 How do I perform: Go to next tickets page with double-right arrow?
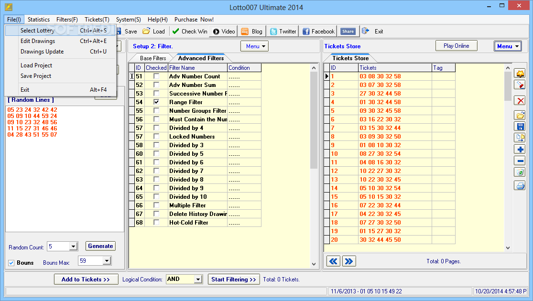pyautogui.click(x=349, y=261)
